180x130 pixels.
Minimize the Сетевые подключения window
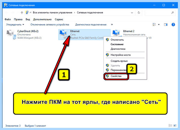coord(154,5)
